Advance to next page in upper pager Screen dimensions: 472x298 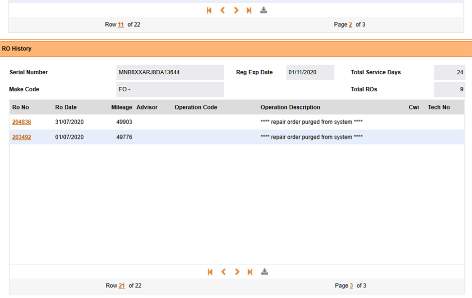(236, 11)
